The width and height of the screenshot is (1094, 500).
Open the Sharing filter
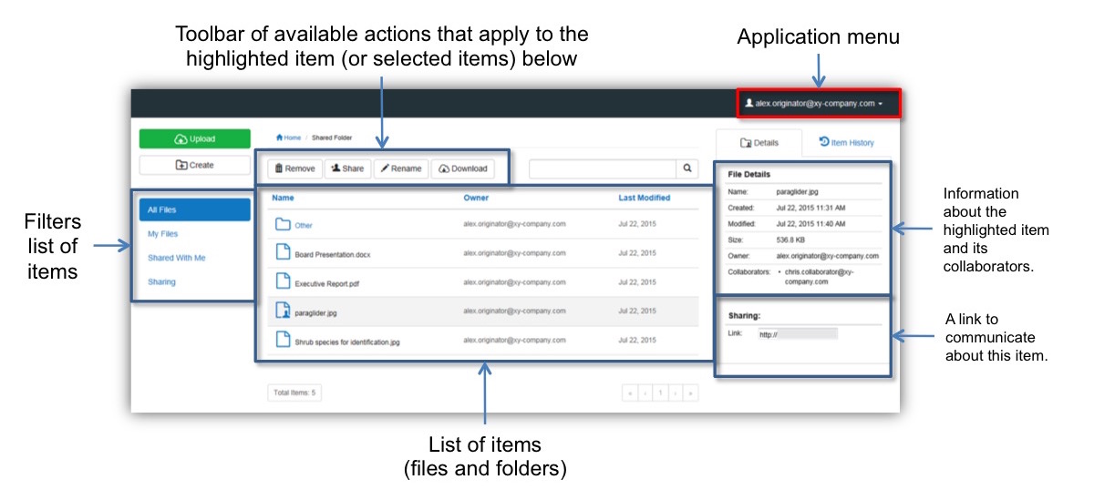click(161, 281)
